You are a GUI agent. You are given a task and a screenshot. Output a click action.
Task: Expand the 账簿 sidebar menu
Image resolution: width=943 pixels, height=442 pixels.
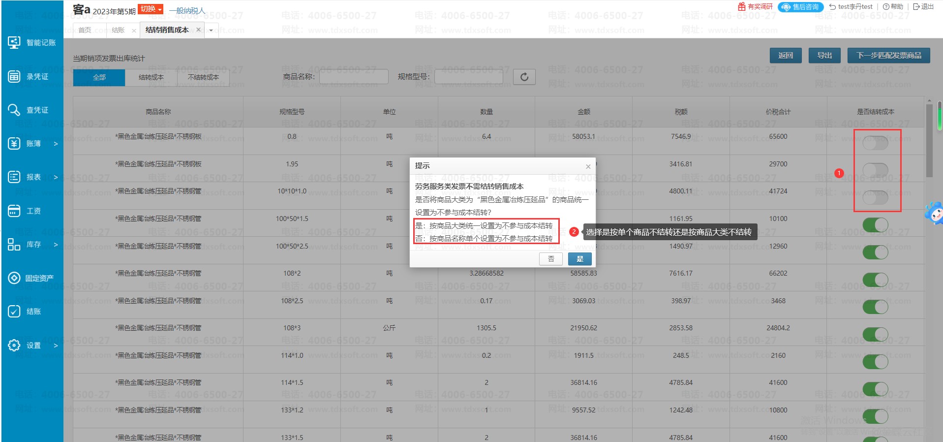[56, 144]
